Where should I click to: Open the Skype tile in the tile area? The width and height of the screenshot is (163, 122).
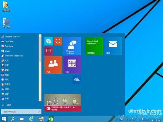[x=48, y=41]
